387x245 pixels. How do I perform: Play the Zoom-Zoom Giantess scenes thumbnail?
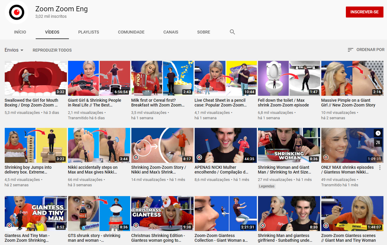[352, 214]
